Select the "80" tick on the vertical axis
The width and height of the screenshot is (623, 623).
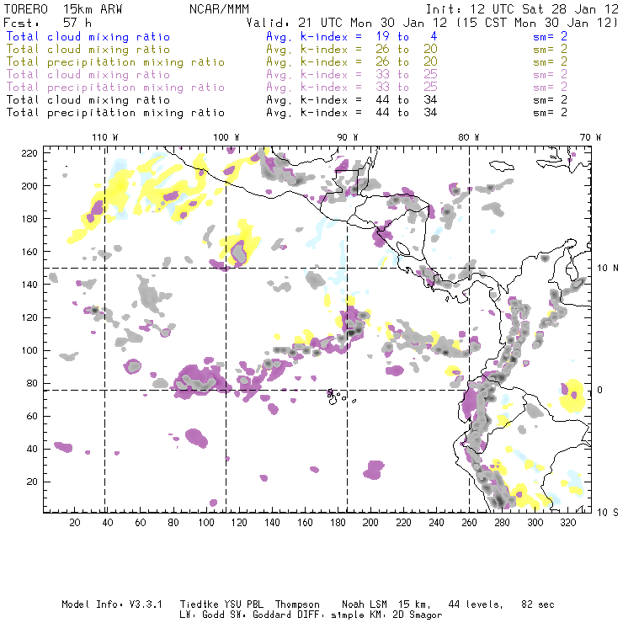(x=32, y=383)
